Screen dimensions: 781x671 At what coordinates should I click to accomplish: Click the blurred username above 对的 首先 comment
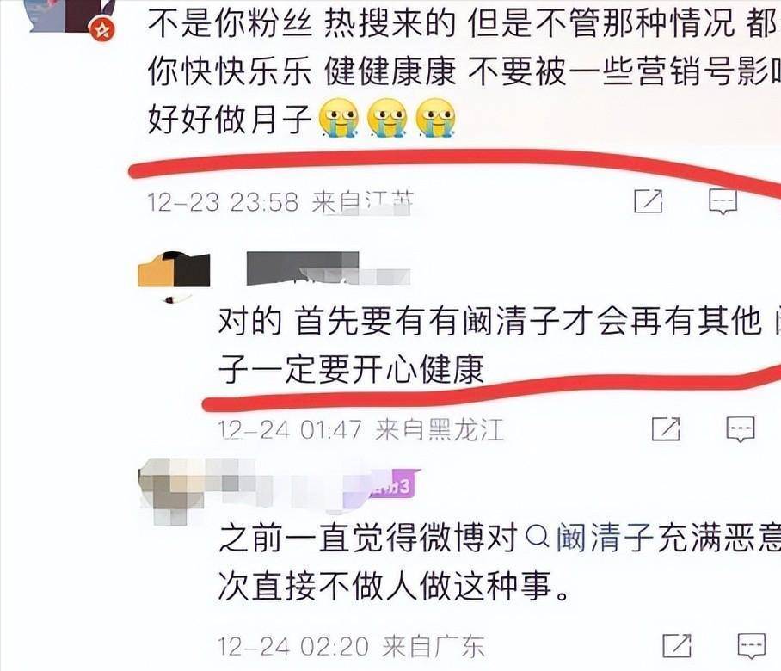pyautogui.click(x=328, y=268)
